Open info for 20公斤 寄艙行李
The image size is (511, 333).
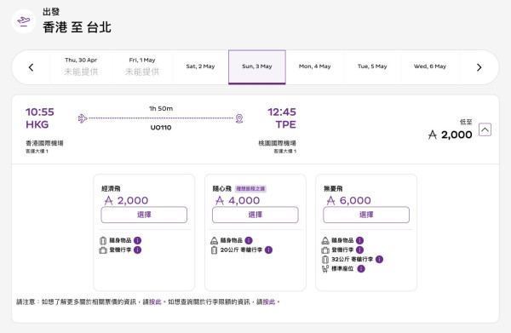click(x=268, y=250)
